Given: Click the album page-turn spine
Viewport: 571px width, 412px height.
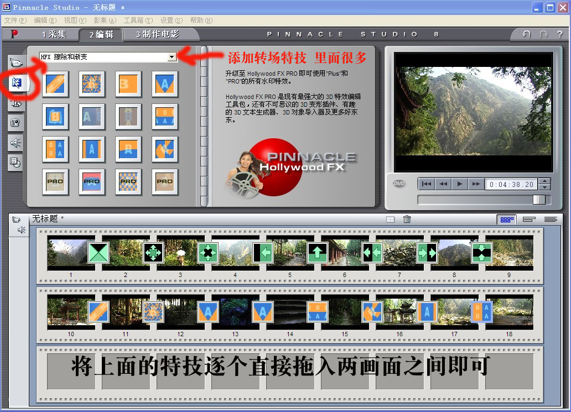Looking at the screenshot, I should pos(204,126).
